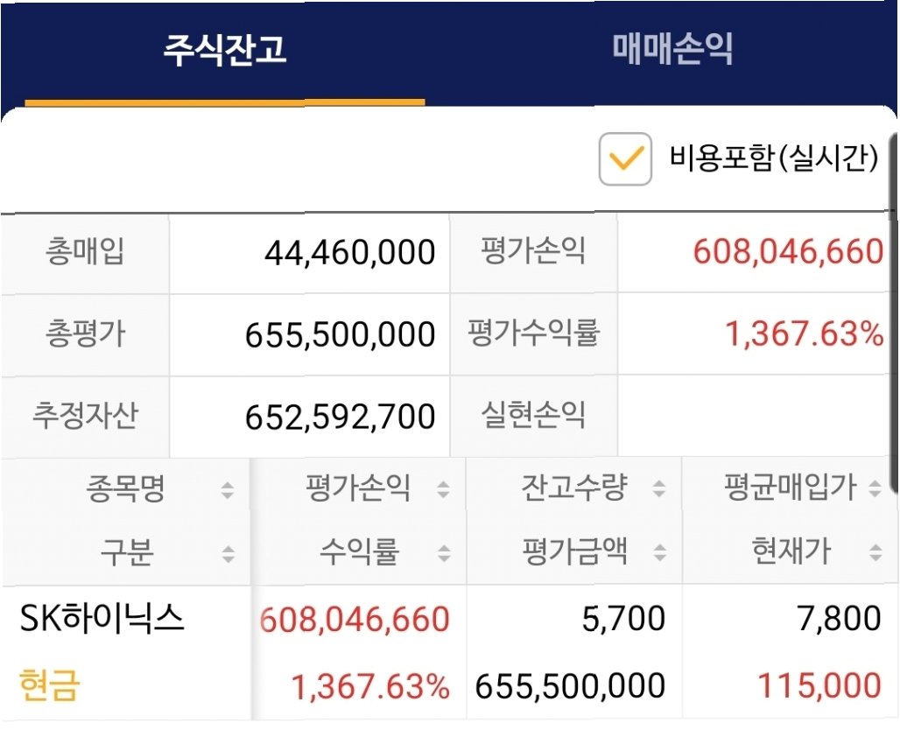Sort by 평균매입가 column arrows

(x=875, y=488)
